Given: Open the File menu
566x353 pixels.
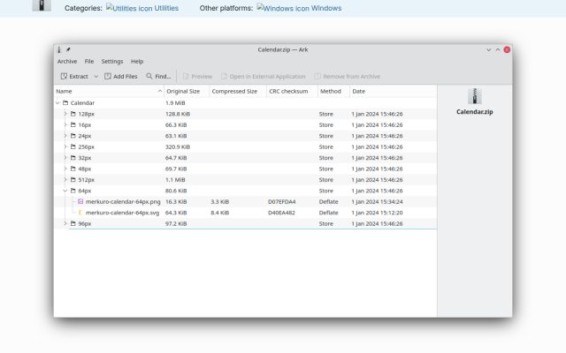Looking at the screenshot, I should (89, 61).
